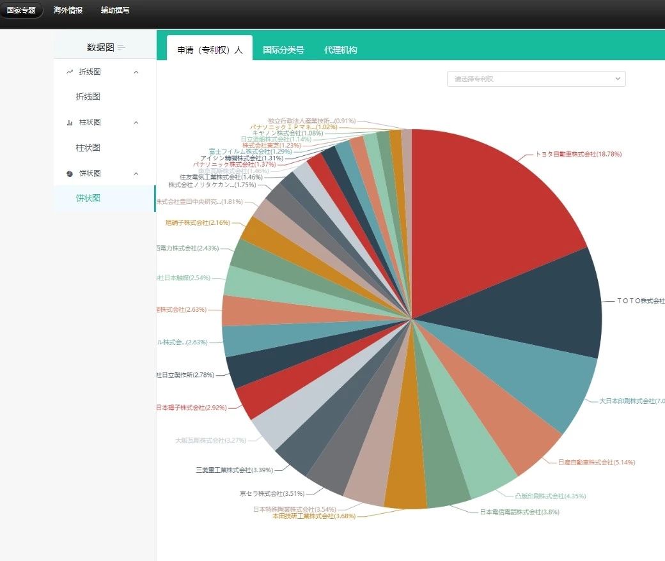Click the キヤノン株式会社(1.08%) label
The image size is (665, 561).
pyautogui.click(x=288, y=133)
